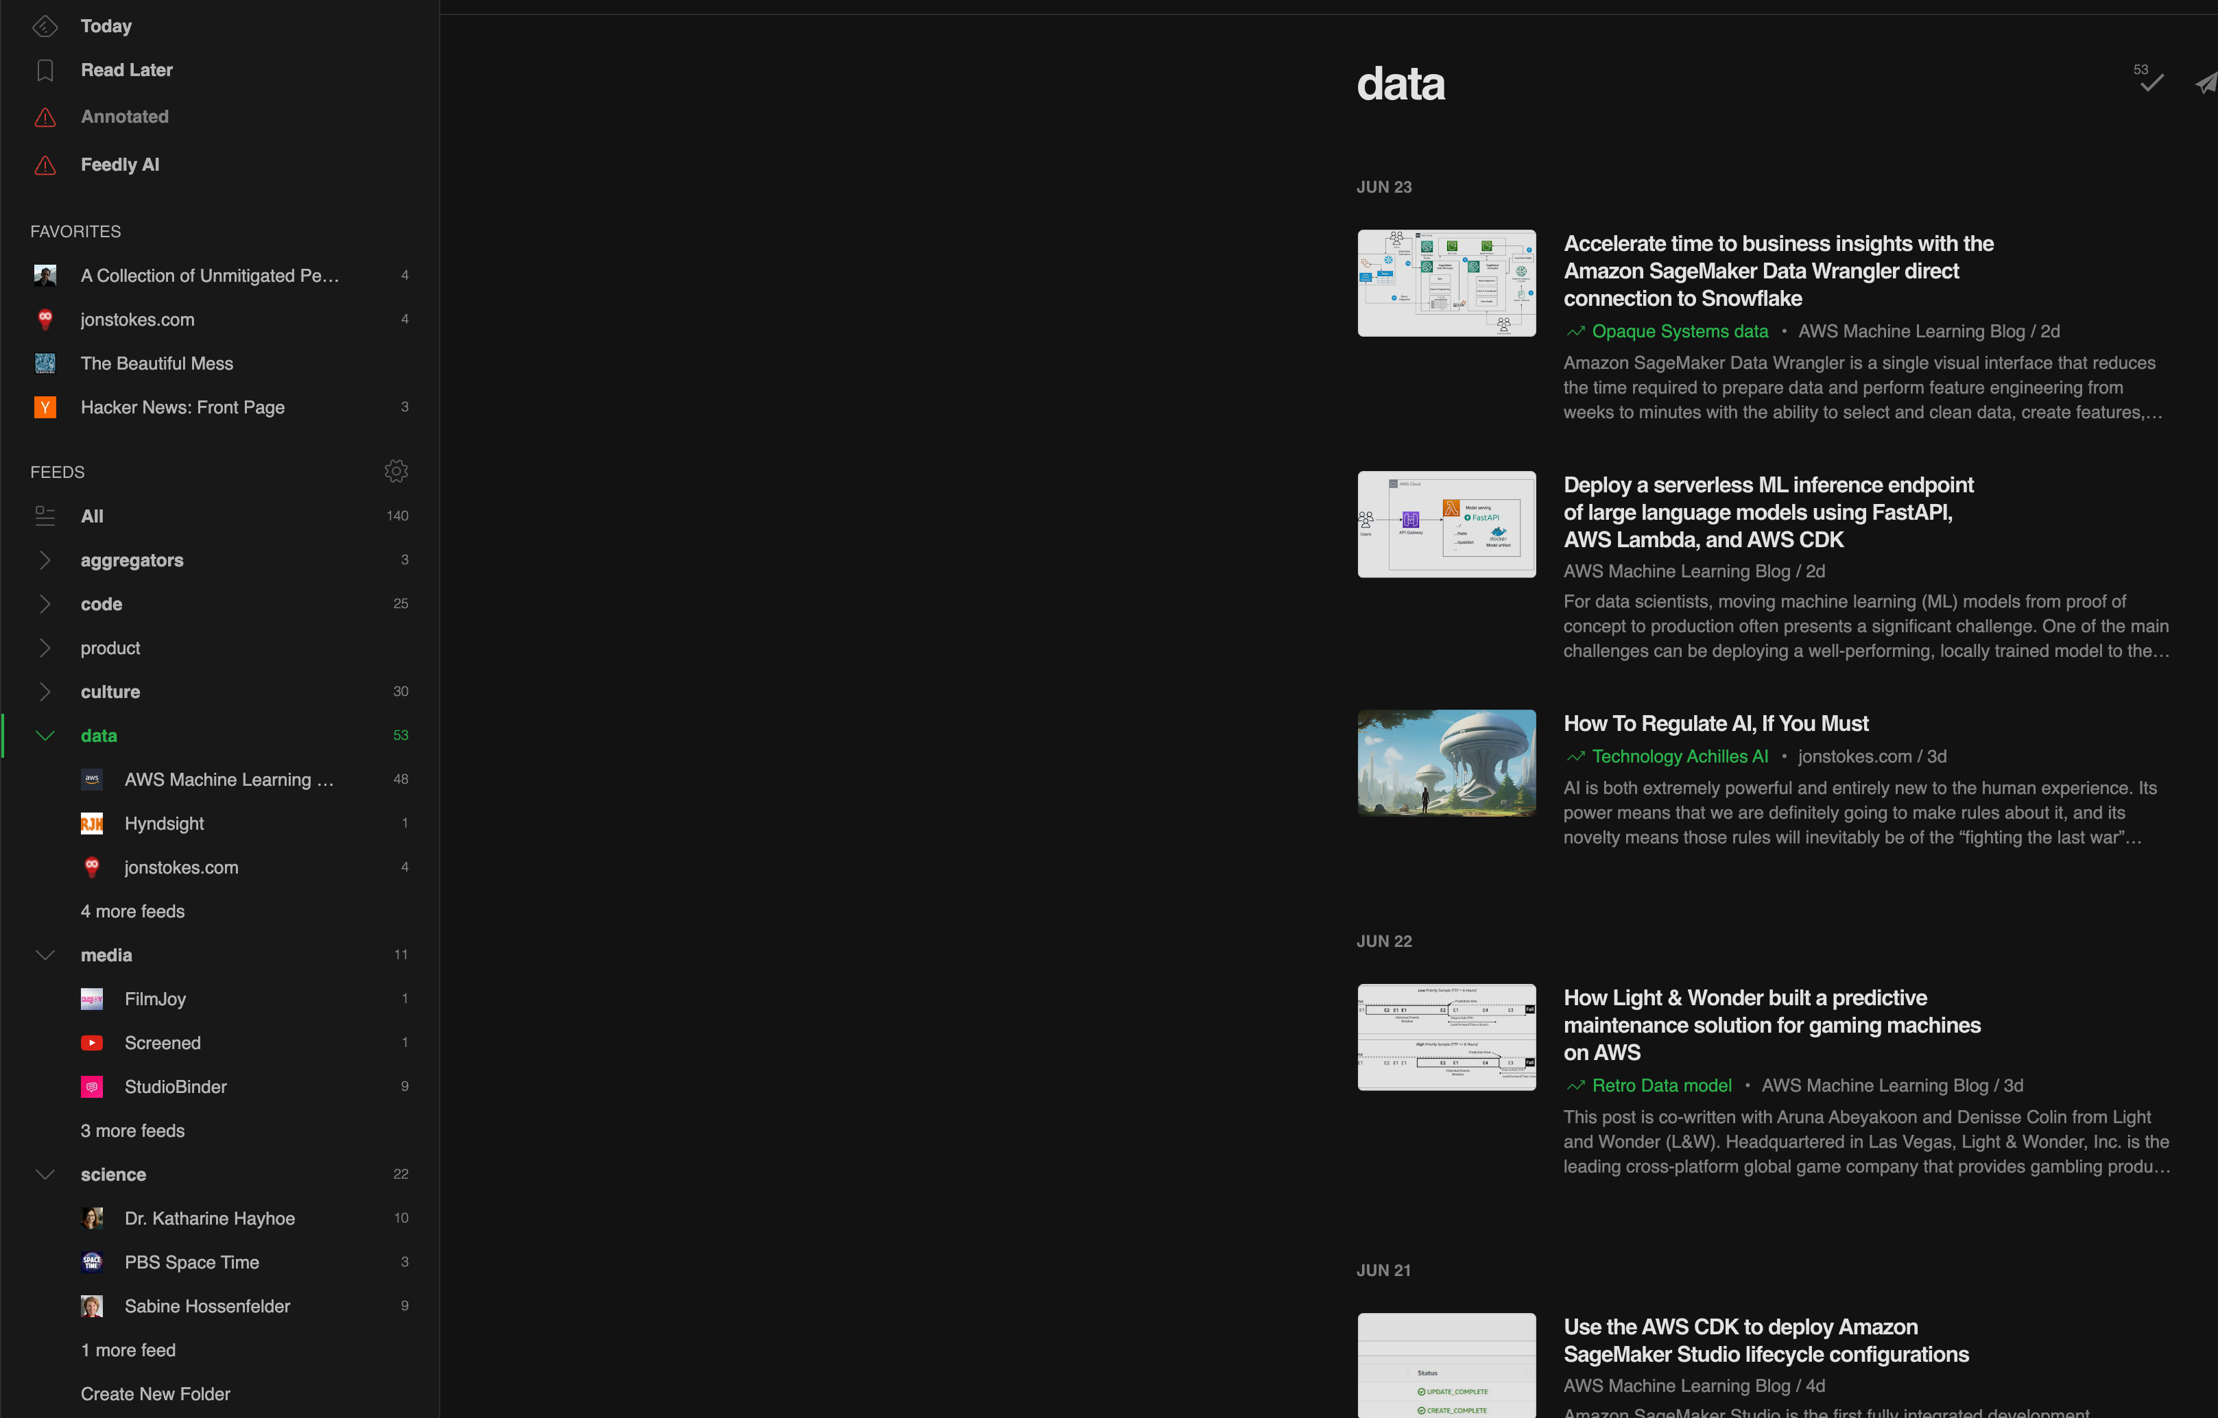Show 1 more feed under science
The height and width of the screenshot is (1418, 2218).
coord(128,1350)
